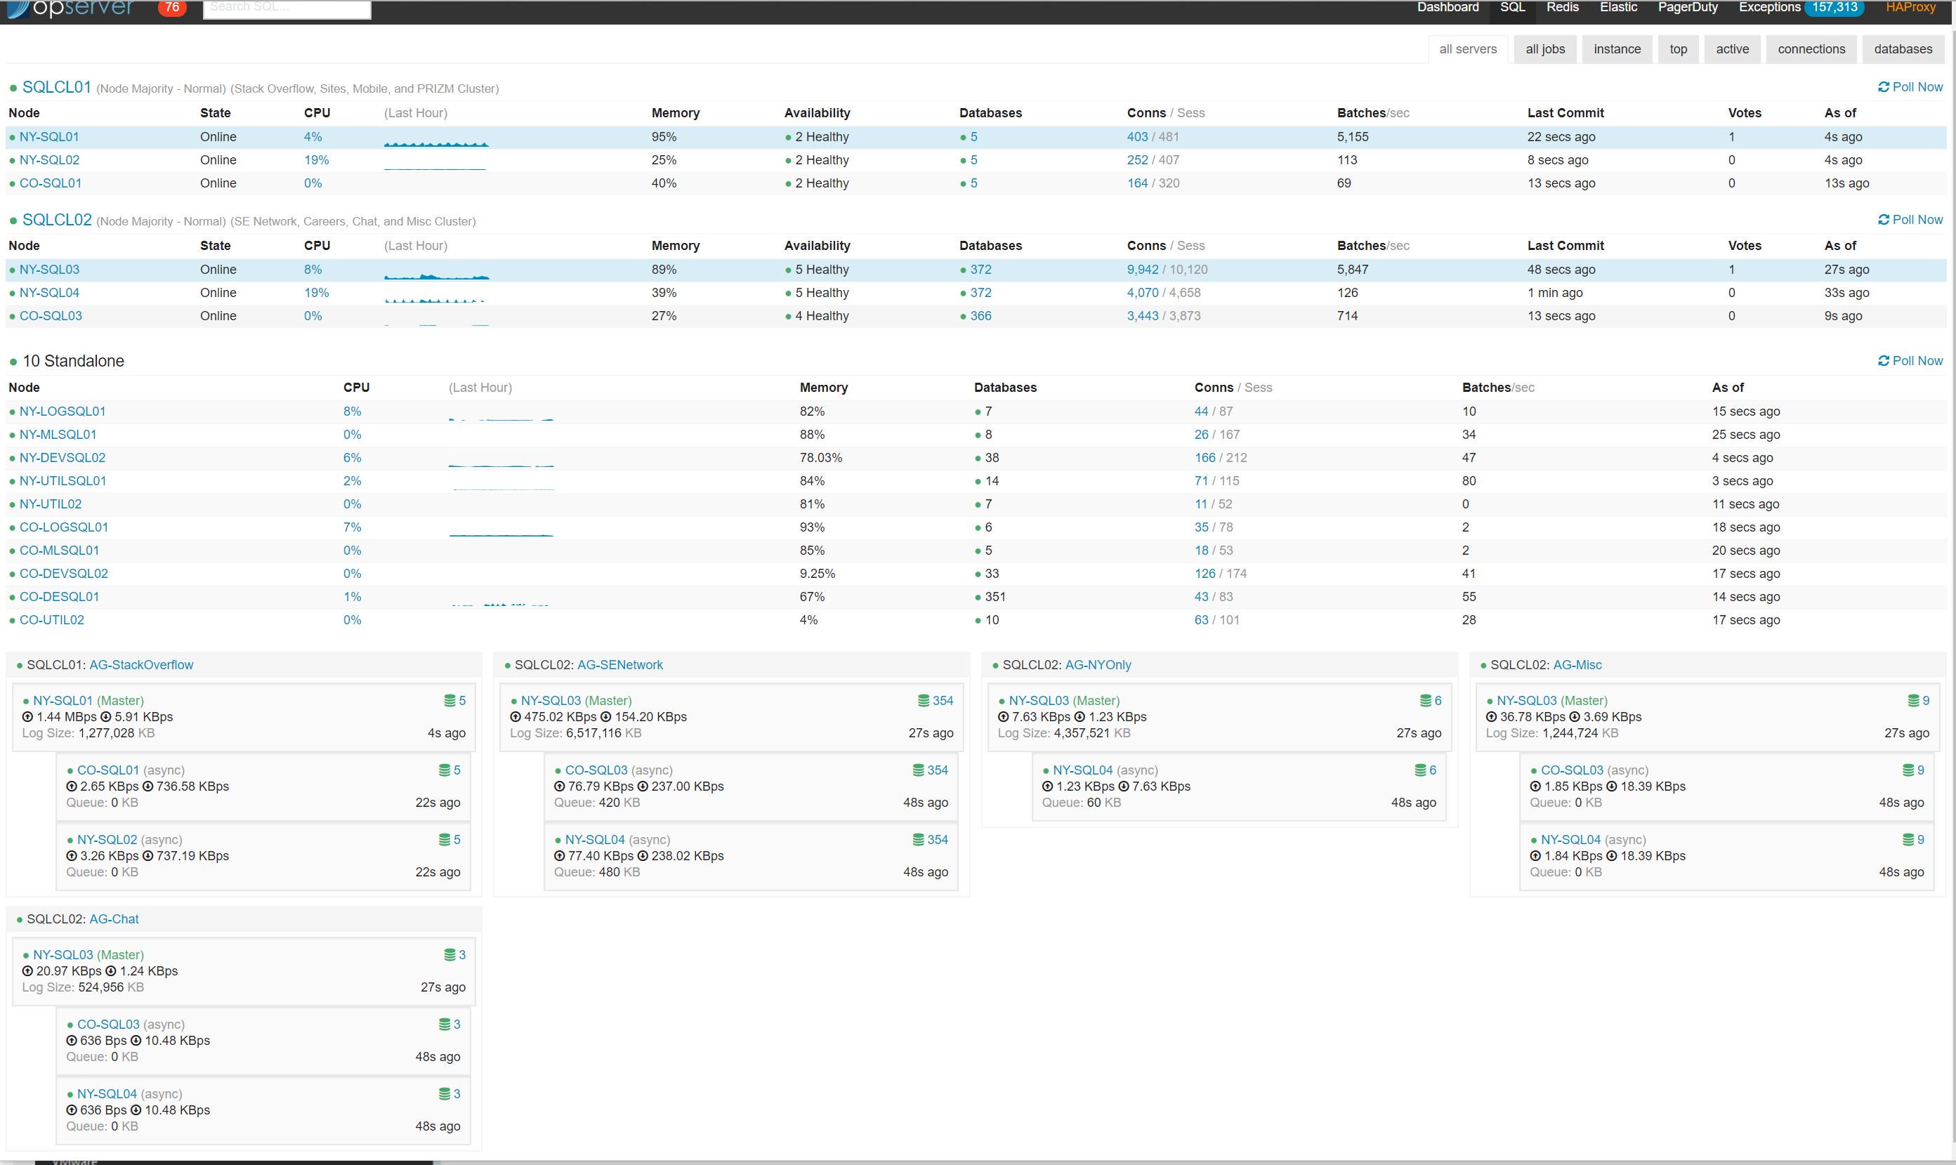1956x1165 pixels.
Task: Click Poll Now refresh icon for SQLCL01
Action: coord(1883,87)
